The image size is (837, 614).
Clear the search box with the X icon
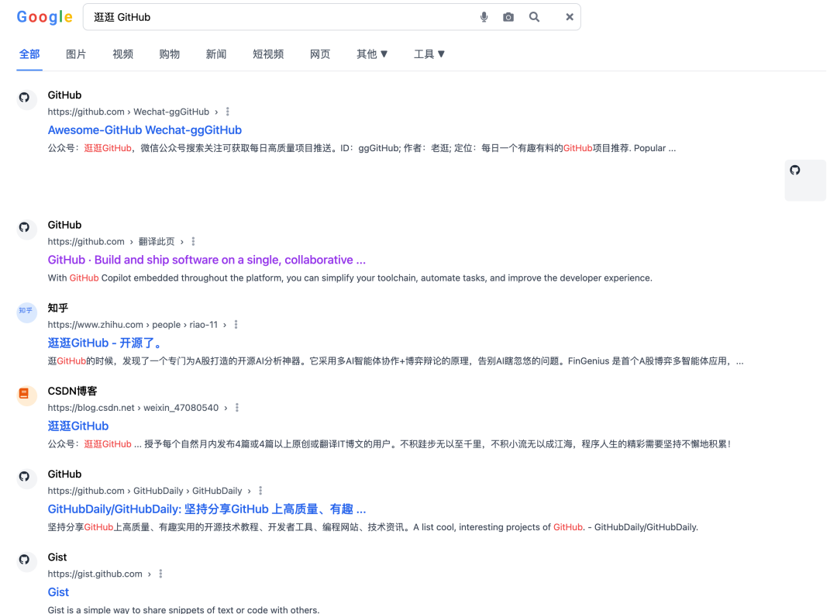coord(570,16)
